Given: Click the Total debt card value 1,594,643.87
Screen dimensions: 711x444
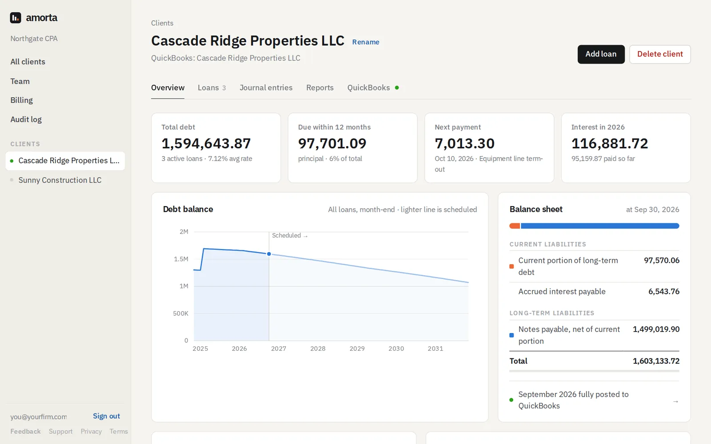Looking at the screenshot, I should (x=206, y=143).
